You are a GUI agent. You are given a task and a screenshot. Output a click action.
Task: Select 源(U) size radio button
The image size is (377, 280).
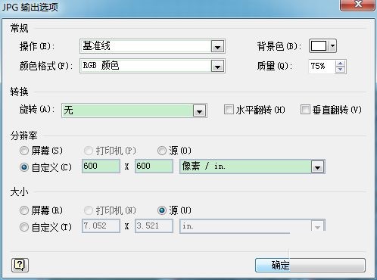tap(162, 210)
